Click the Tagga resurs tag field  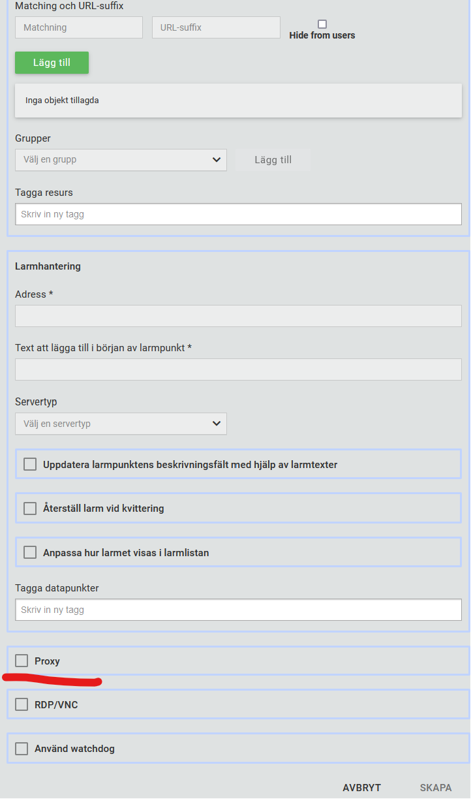[x=238, y=214]
